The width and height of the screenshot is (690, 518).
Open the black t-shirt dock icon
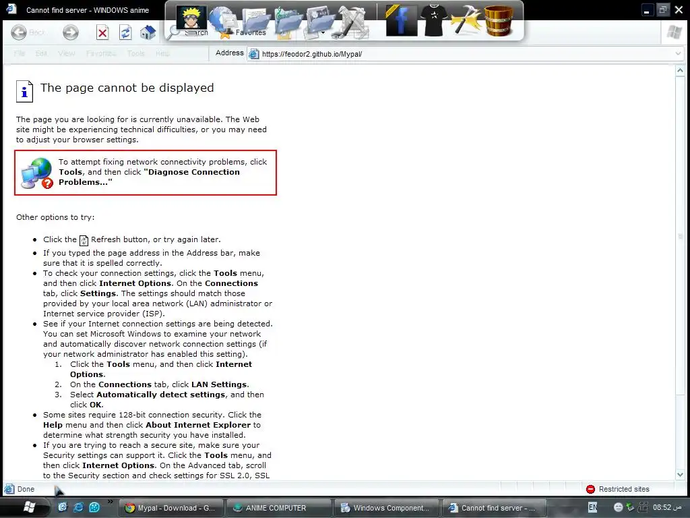[434, 20]
